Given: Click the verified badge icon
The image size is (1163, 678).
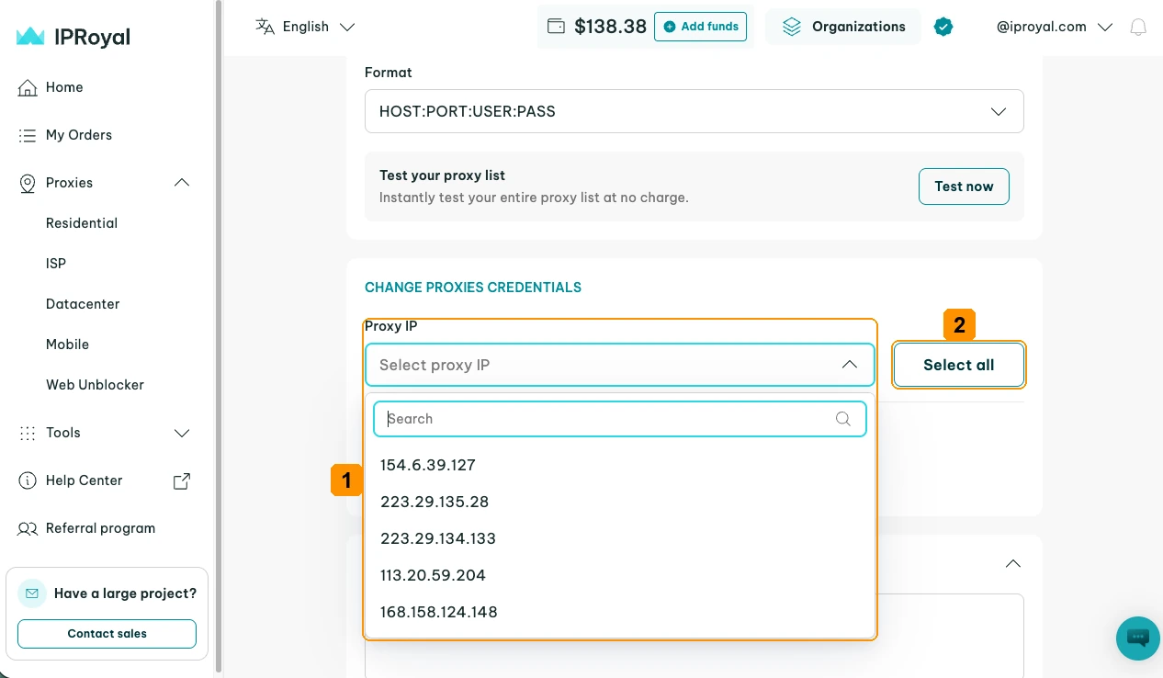Looking at the screenshot, I should tap(943, 27).
